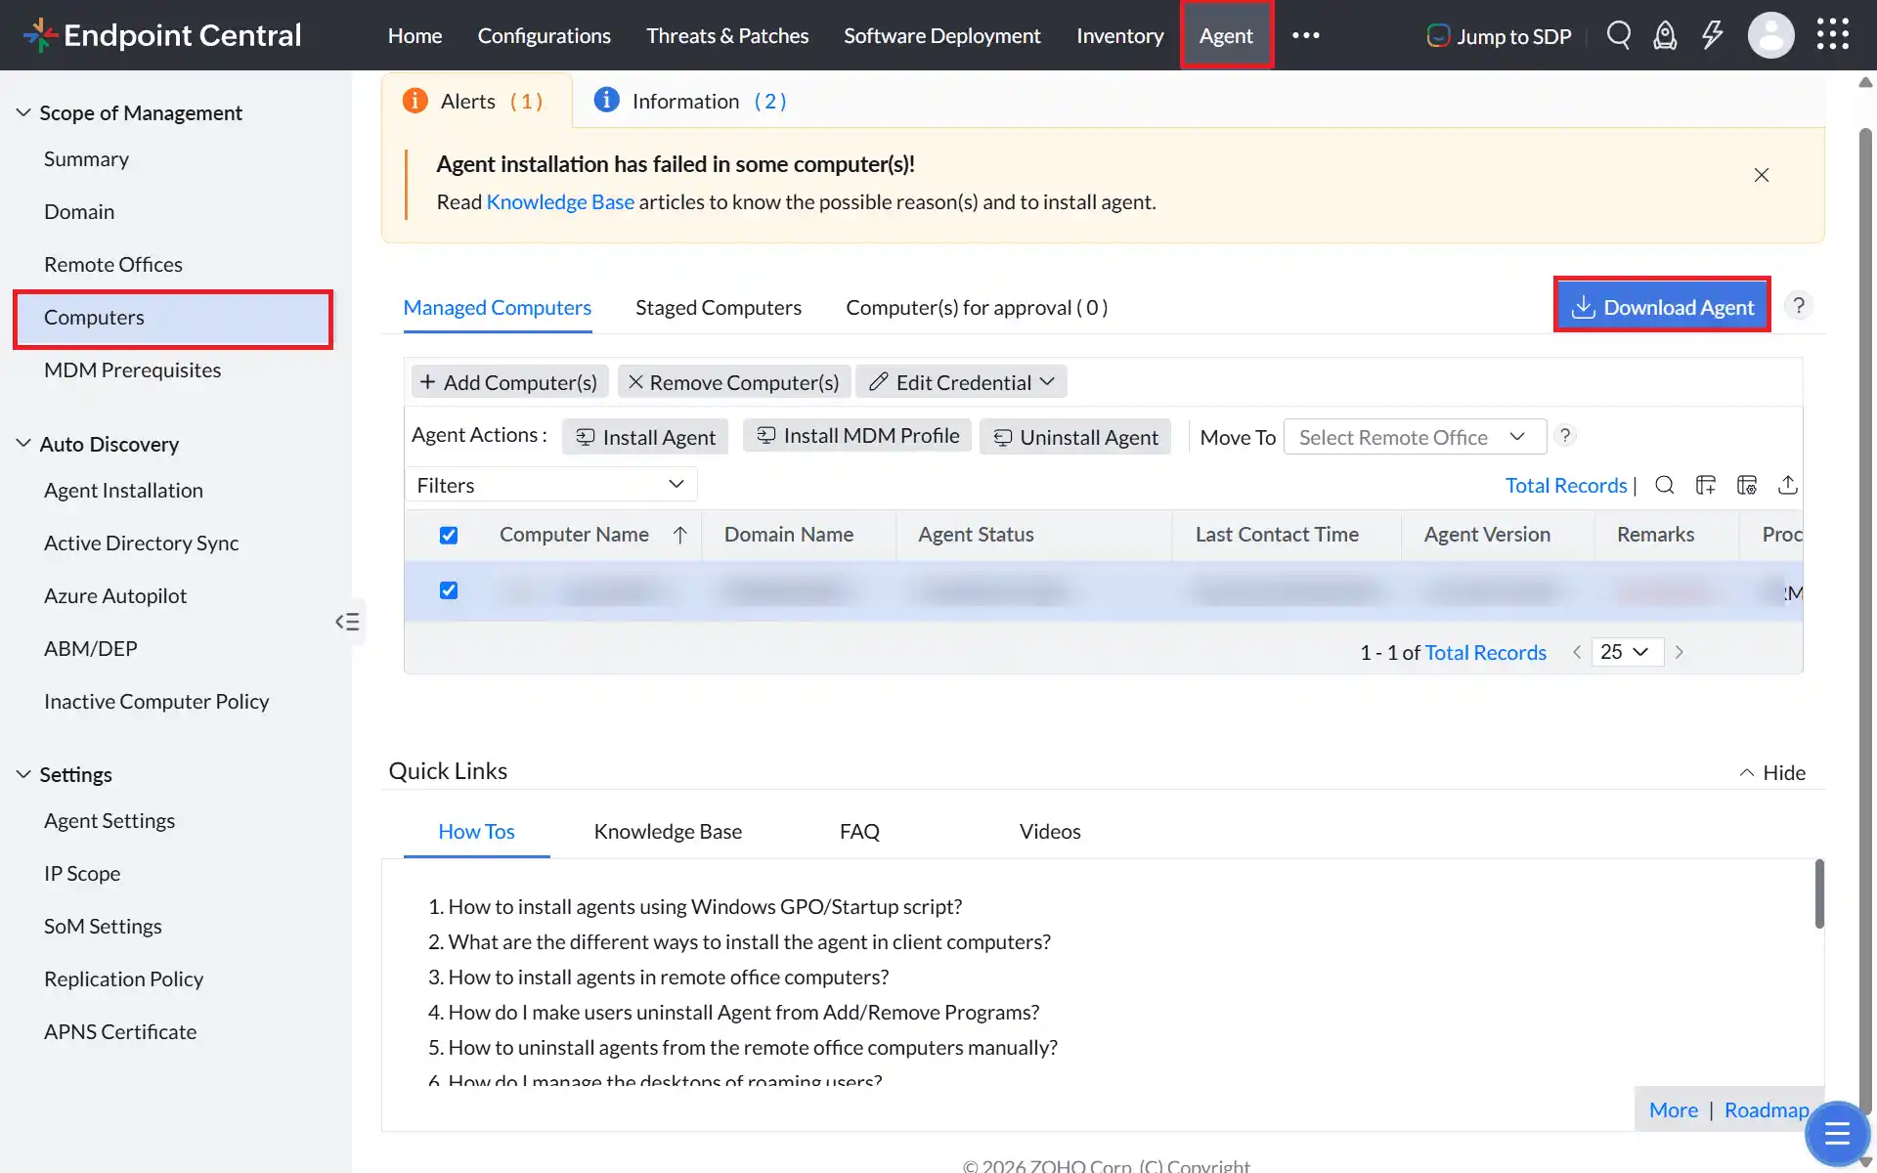Open the floating menu button at bottom right

pos(1837,1134)
